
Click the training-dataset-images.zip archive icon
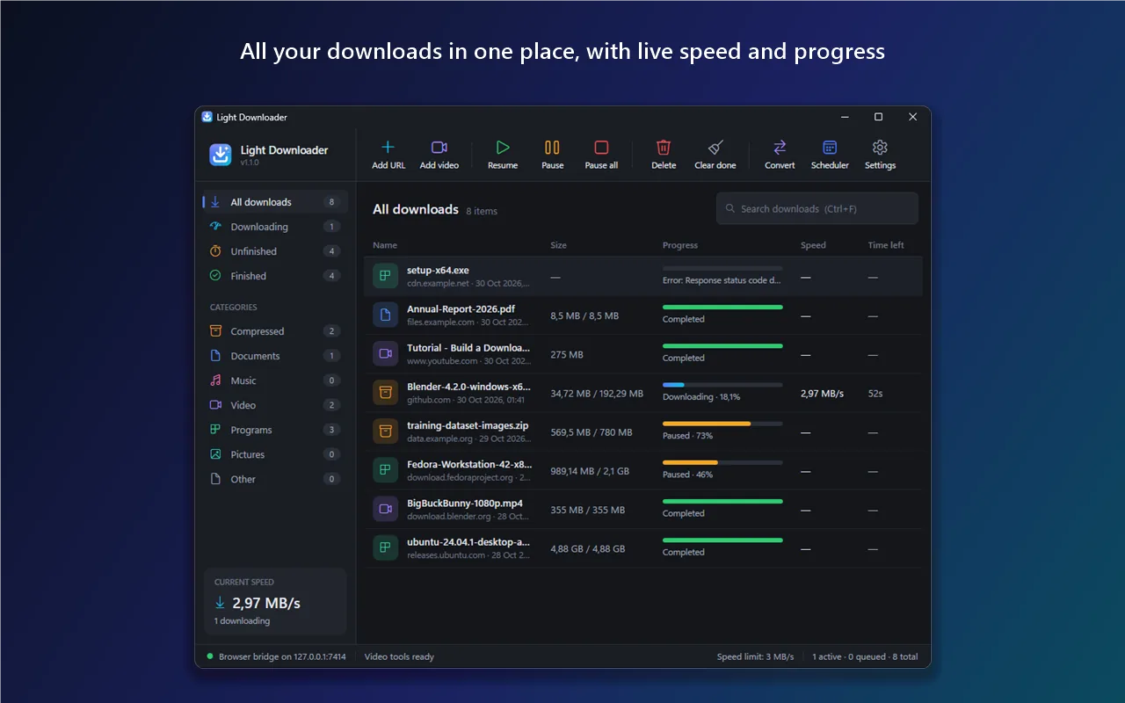(385, 431)
